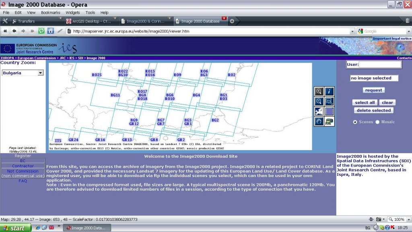Click the Print map icon
Viewport: 412px width, 232px height.
[329, 121]
